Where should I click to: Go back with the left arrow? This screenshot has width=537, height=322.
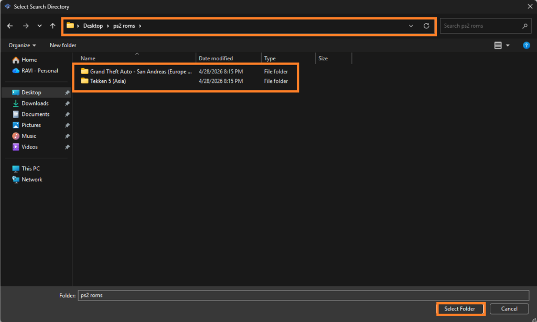[10, 26]
